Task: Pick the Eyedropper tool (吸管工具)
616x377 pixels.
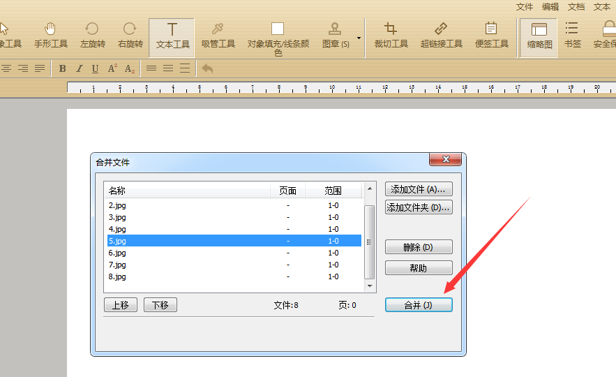Action: pyautogui.click(x=218, y=35)
